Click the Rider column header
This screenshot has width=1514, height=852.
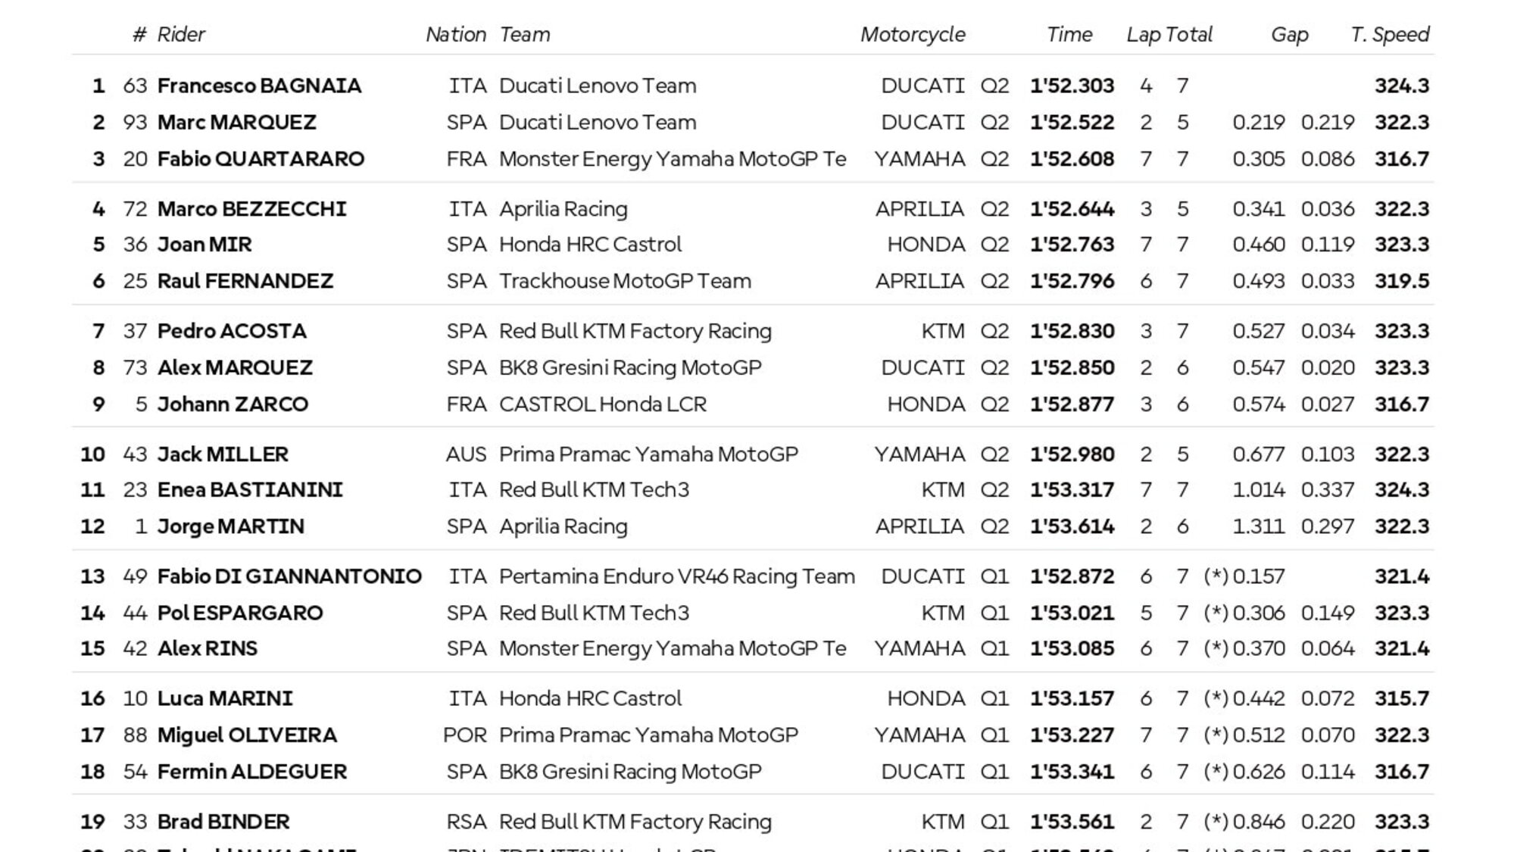(180, 35)
